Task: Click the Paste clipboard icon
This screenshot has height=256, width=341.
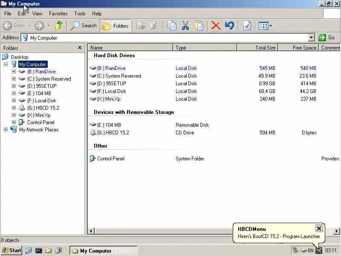Action: (199, 26)
